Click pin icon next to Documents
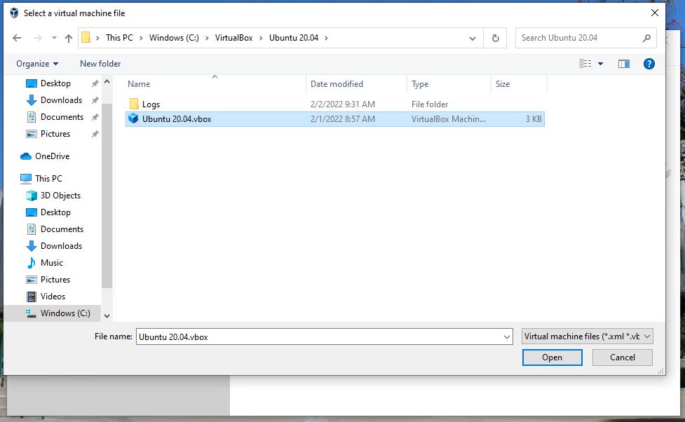Image resolution: width=685 pixels, height=422 pixels. [95, 117]
